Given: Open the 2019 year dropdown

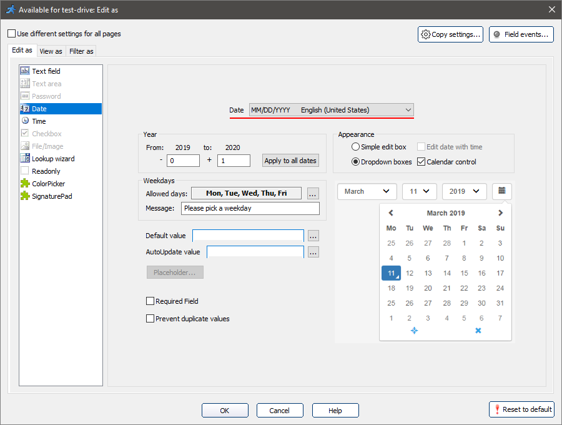Looking at the screenshot, I should (464, 191).
